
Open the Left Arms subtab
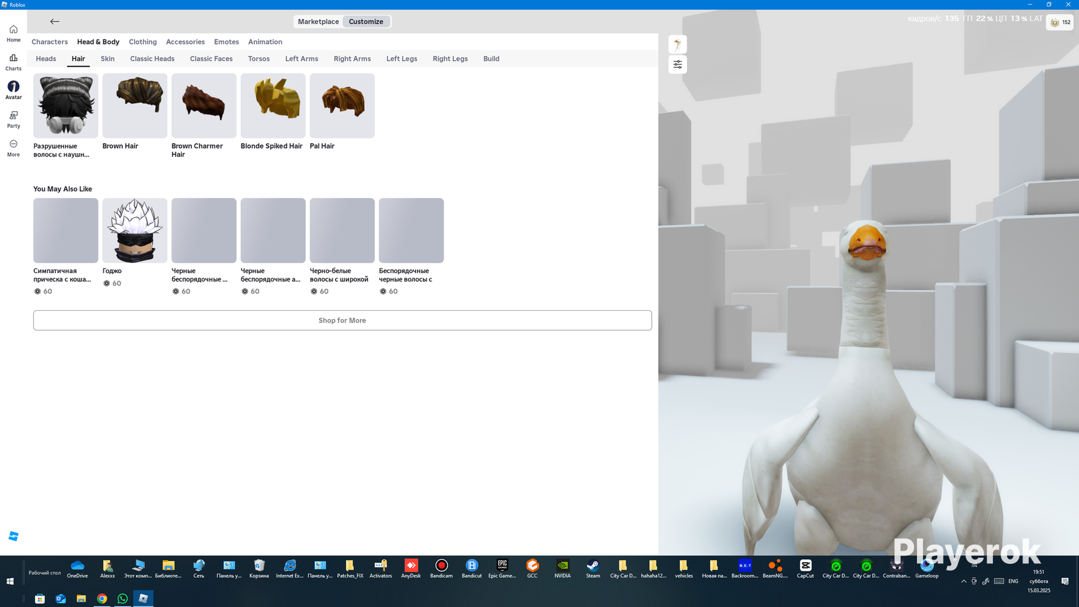coord(302,59)
